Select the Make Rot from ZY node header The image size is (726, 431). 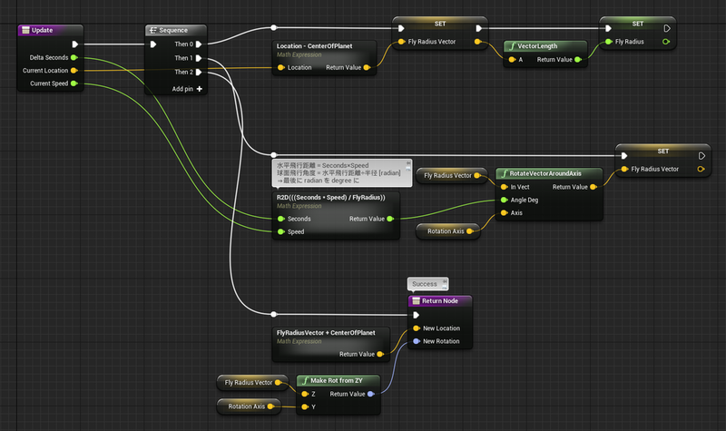coord(338,380)
